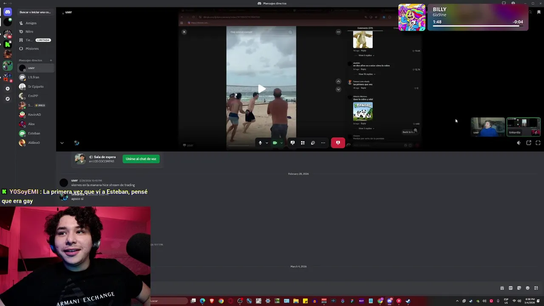This screenshot has height=306, width=544.
Task: Open the discover servers compass icon
Action: pyautogui.click(x=7, y=99)
